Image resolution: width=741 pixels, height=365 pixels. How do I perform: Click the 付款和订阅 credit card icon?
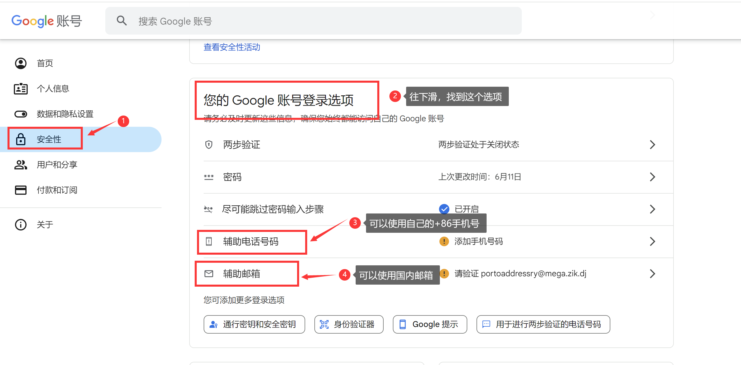(x=21, y=190)
